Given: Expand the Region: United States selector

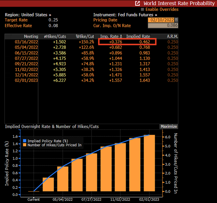Looking at the screenshot, I should (28, 15).
